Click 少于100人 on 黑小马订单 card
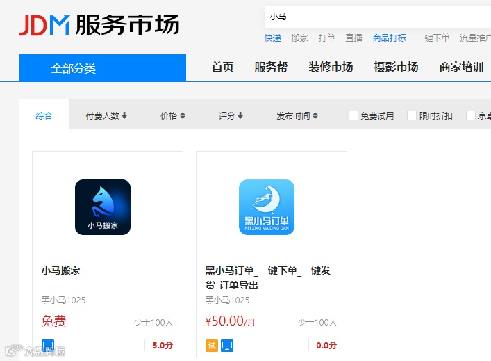Viewport: 491px width, 361px height. [317, 323]
